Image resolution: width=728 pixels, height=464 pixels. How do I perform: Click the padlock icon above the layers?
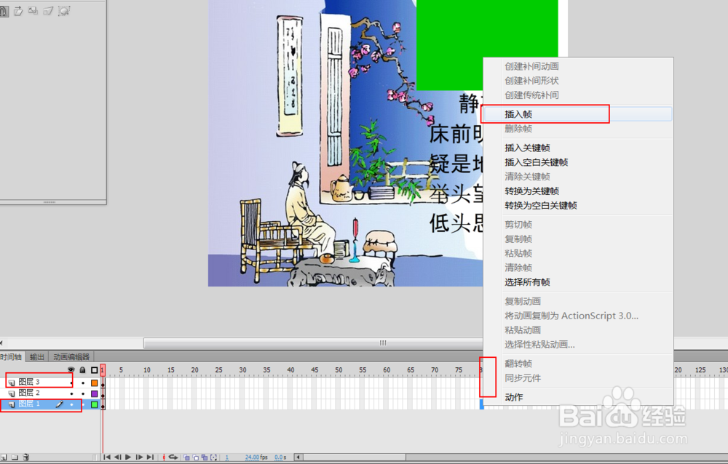coord(83,369)
